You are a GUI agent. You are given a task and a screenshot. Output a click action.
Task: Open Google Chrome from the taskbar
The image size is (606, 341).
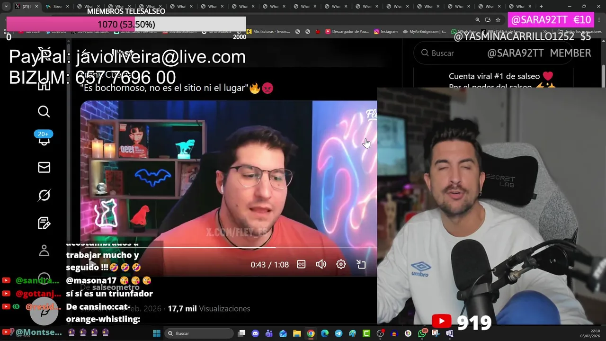click(311, 333)
